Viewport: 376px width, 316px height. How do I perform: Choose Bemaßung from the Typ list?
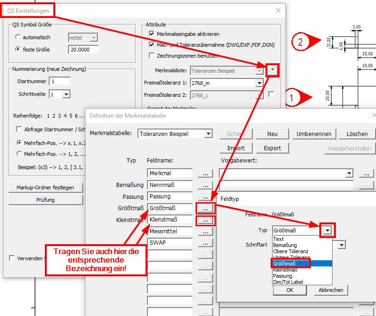pos(302,245)
